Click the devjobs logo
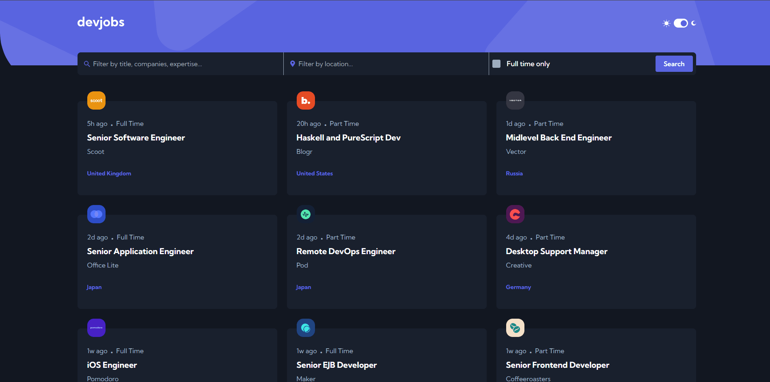 [101, 22]
